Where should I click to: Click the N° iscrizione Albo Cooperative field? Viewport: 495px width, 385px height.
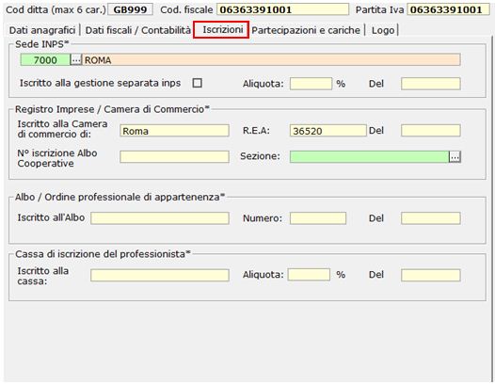[x=175, y=156]
